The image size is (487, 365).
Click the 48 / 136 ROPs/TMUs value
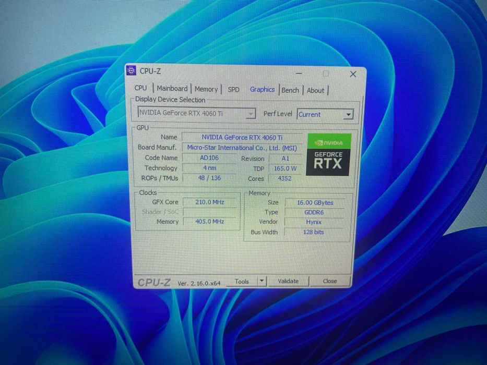209,178
